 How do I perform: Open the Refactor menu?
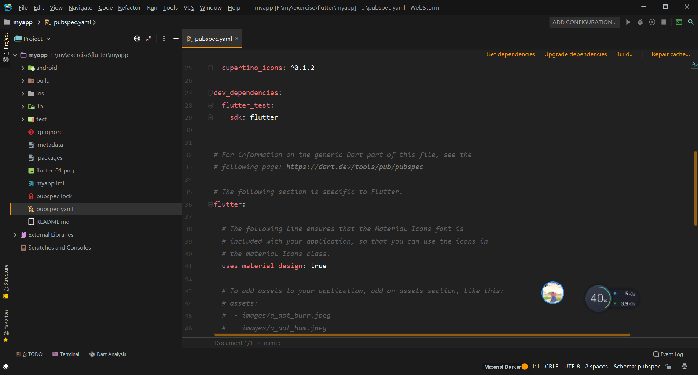click(129, 7)
